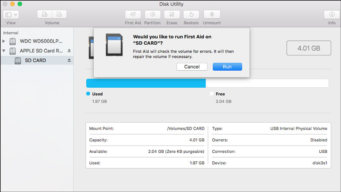
Task: Open the Info toolbar icon
Action: 332,14
